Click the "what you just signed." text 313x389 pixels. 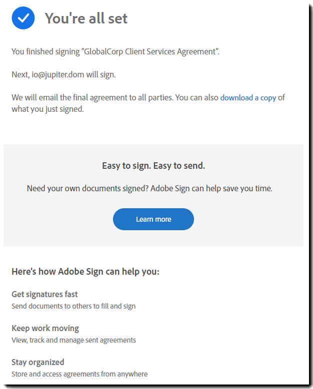[x=47, y=109]
